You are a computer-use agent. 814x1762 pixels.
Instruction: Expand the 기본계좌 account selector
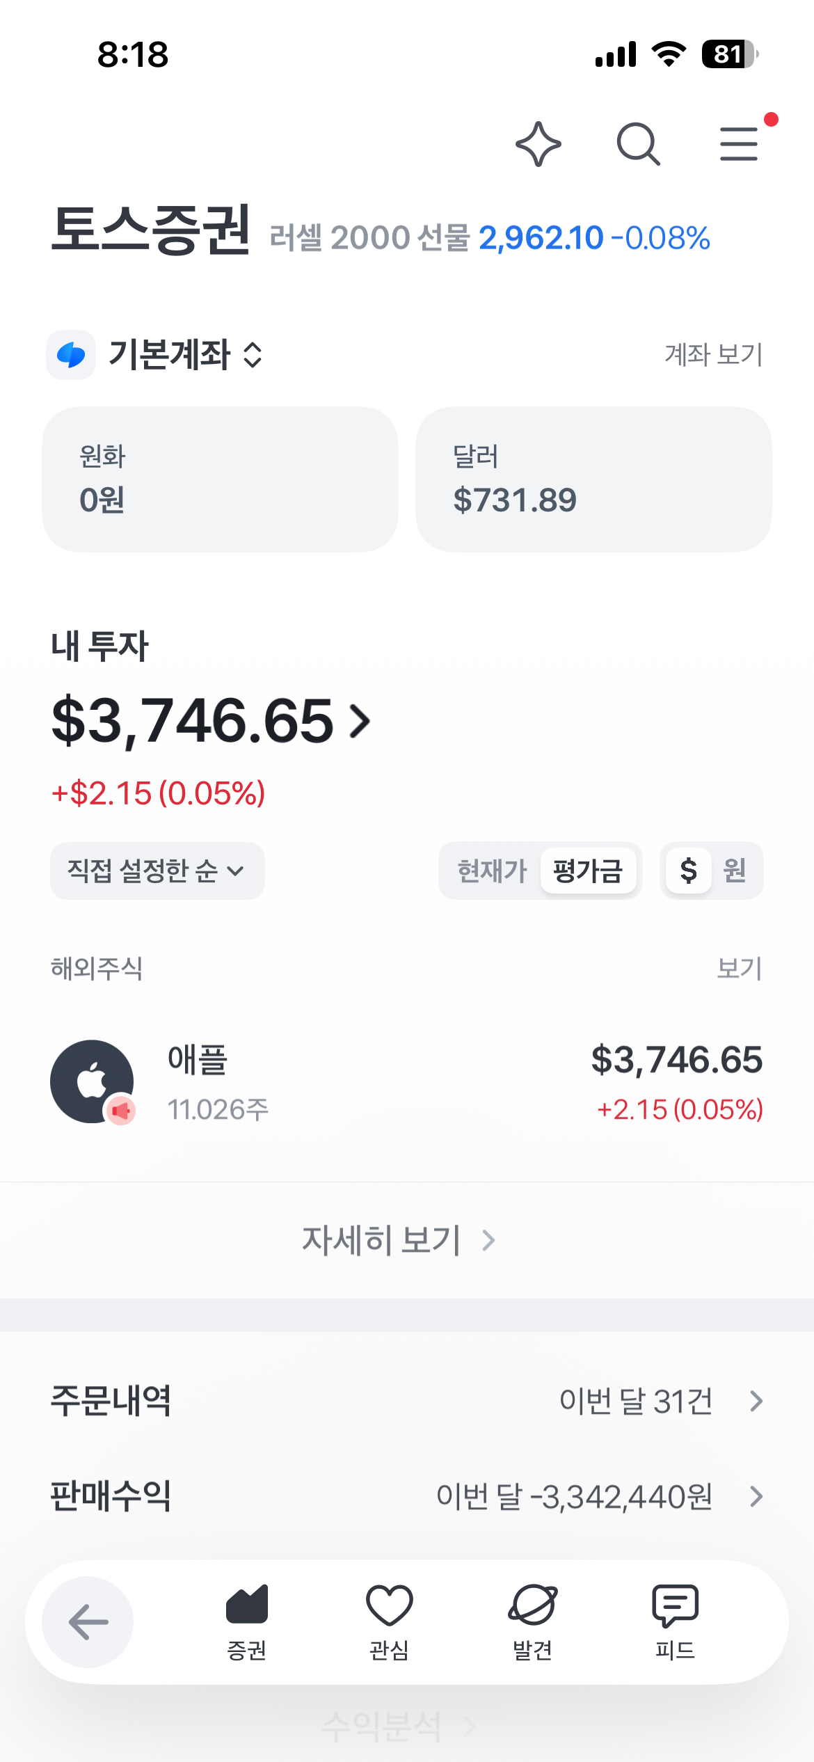pos(185,355)
